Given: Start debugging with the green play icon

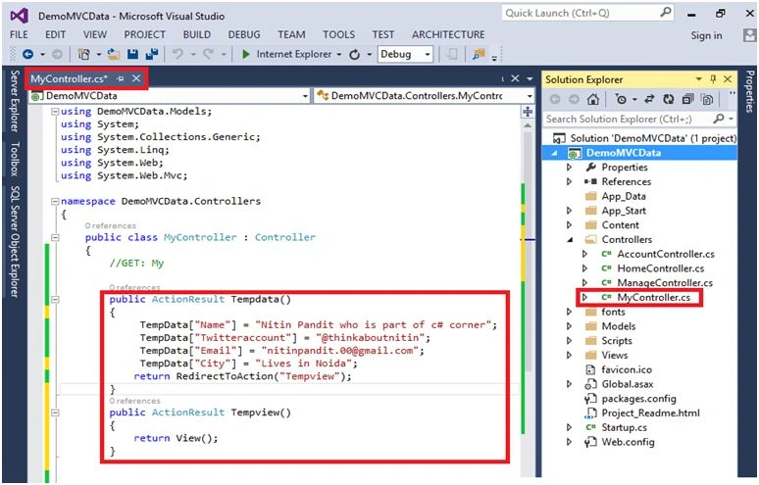Looking at the screenshot, I should tap(246, 54).
